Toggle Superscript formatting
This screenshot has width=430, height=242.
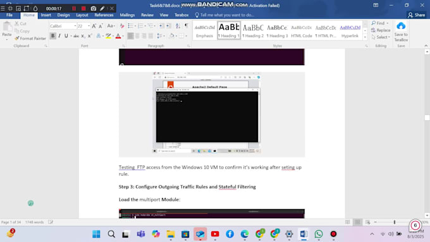pyautogui.click(x=90, y=36)
